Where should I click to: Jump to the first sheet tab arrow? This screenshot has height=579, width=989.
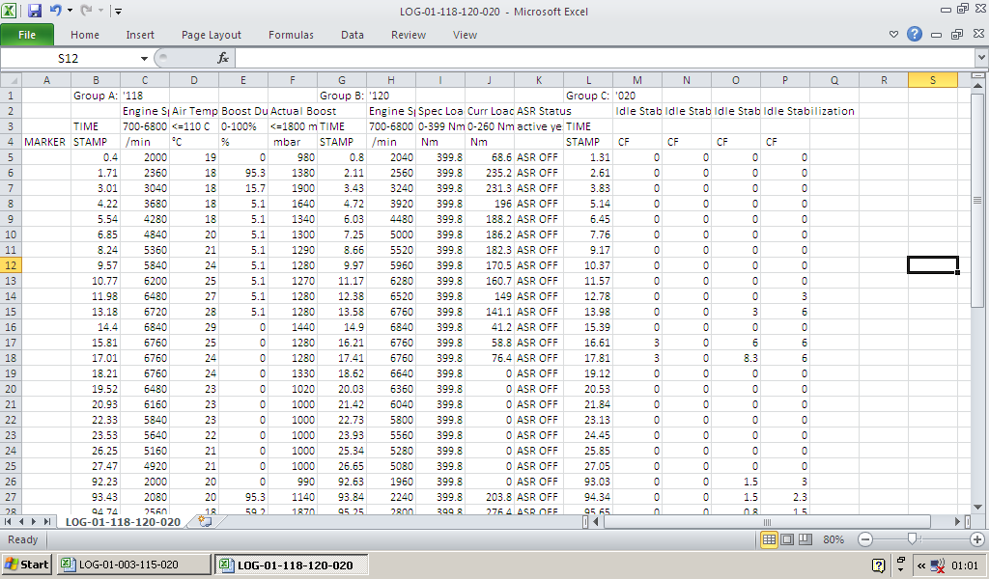(x=10, y=522)
